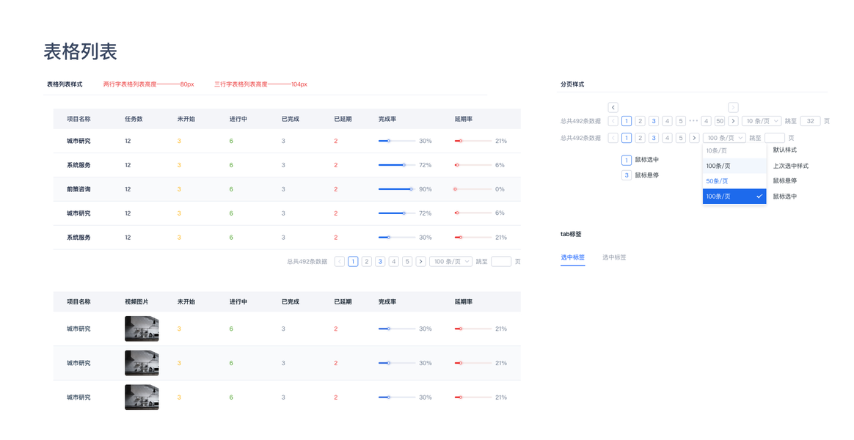Image resolution: width=854 pixels, height=440 pixels.
Task: Click the bottom video thumbnail in the 视频图片 table
Action: click(142, 397)
